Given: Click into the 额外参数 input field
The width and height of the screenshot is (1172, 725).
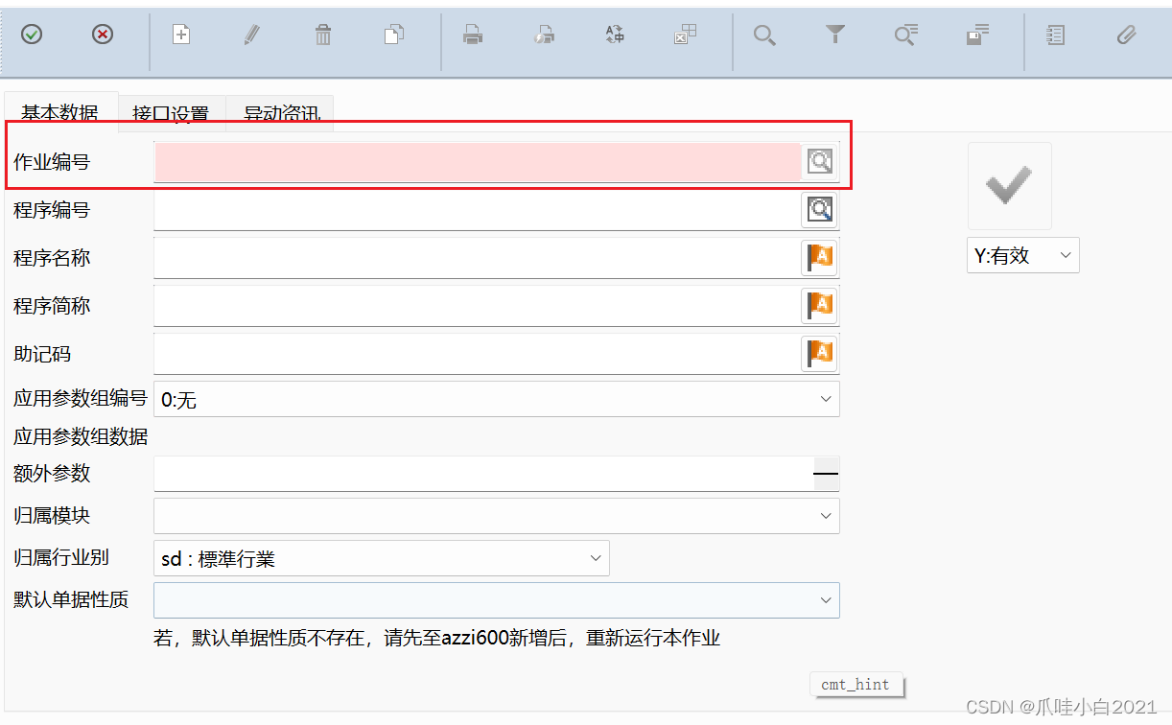Looking at the screenshot, I should coord(483,474).
